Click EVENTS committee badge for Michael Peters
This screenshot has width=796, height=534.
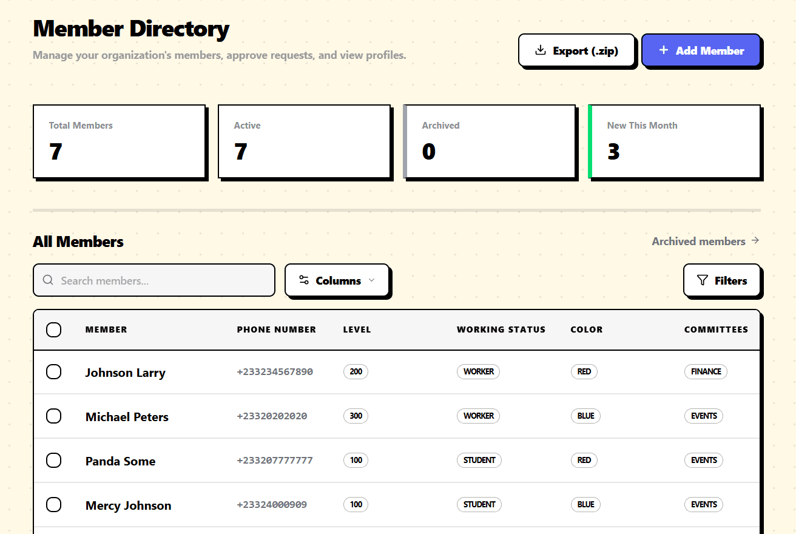click(704, 416)
